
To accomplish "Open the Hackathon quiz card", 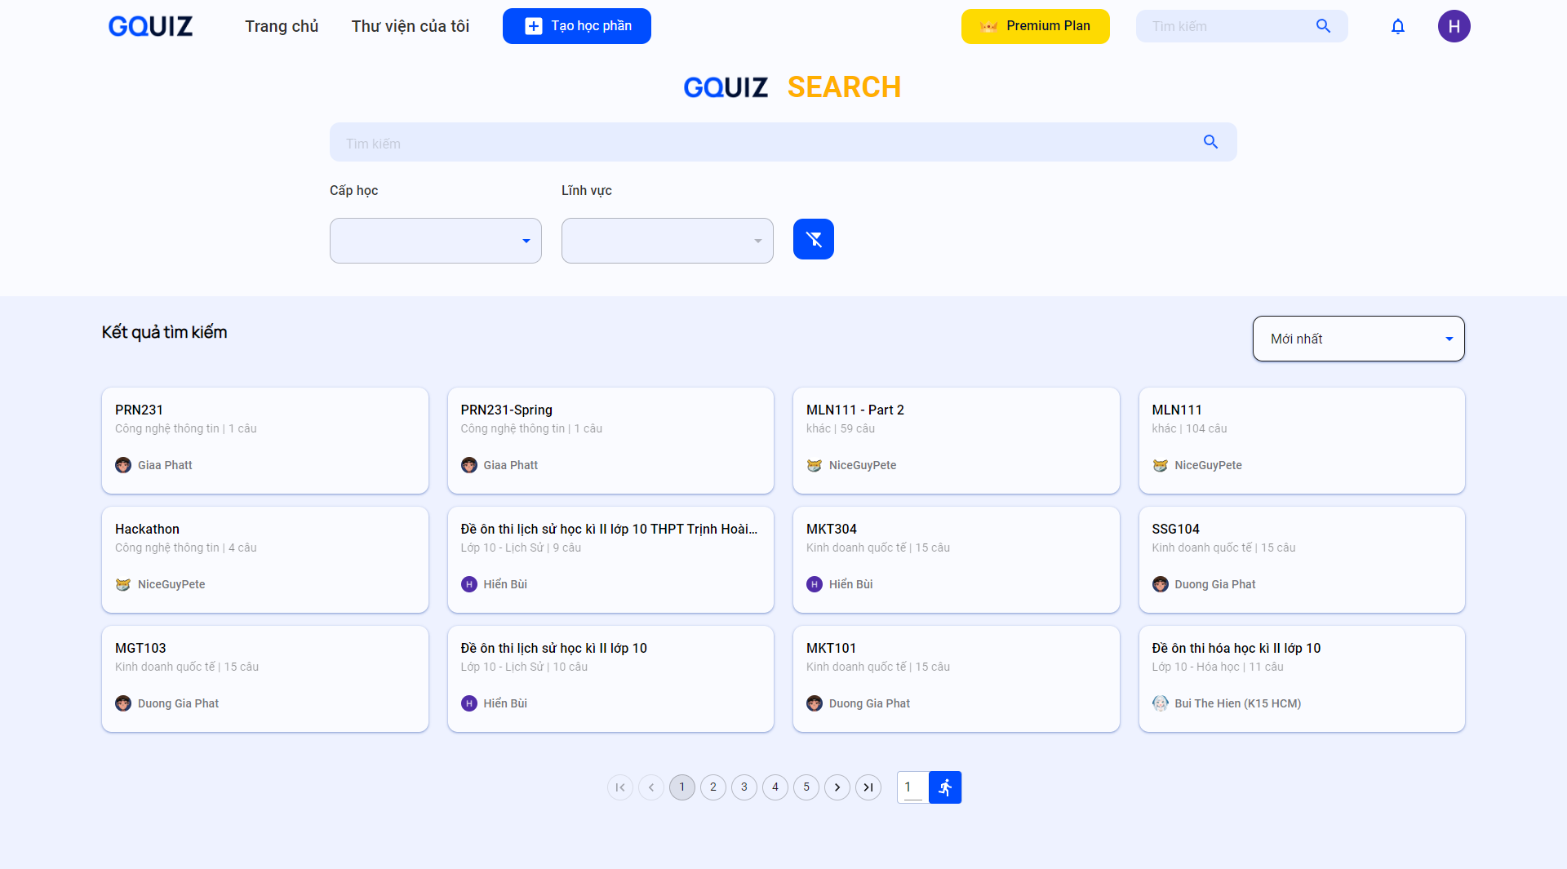I will tap(265, 560).
